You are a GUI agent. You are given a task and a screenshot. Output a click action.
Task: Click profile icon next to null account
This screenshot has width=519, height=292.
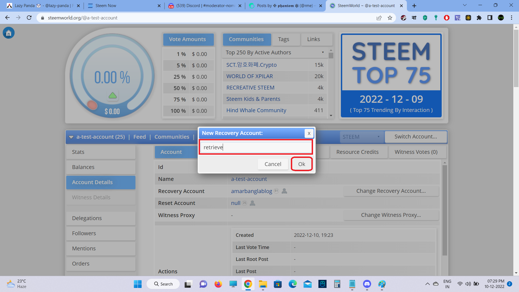click(252, 203)
